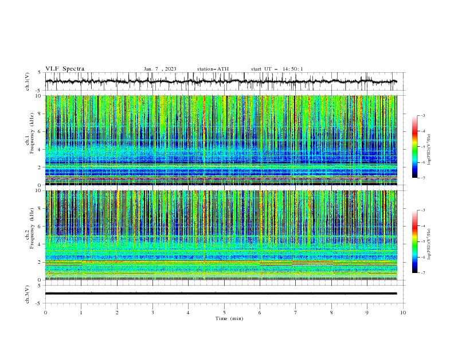Screen dimensions: 454x351
Task: Select the date text "Jan. 7 , 2023"
Action: click(160, 69)
